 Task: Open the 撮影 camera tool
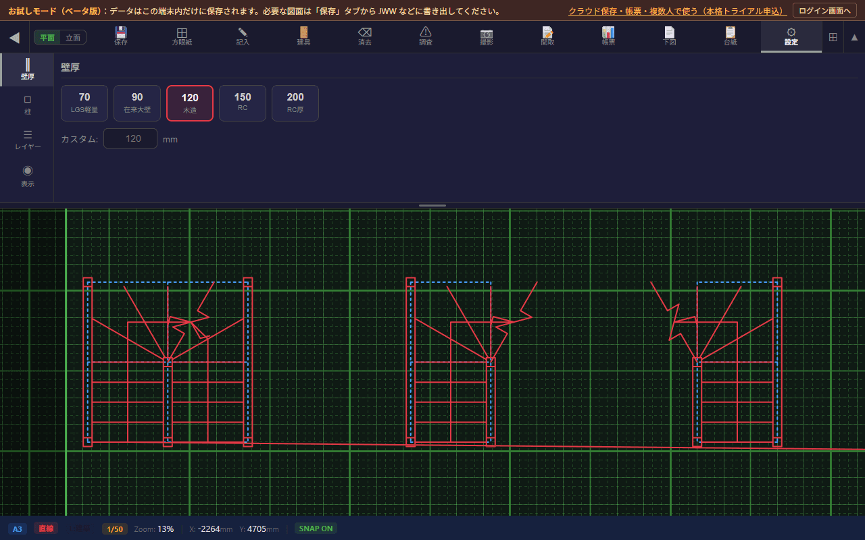(487, 37)
